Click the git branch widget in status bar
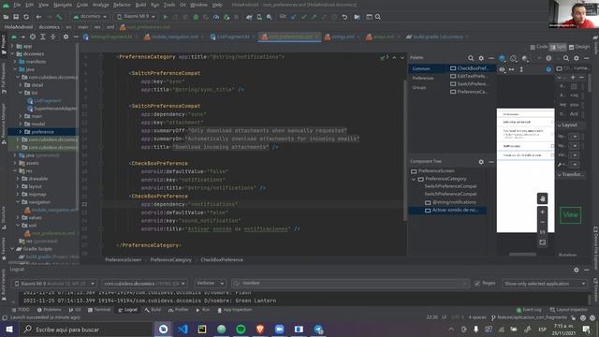This screenshot has width=599, height=337. 529,317
